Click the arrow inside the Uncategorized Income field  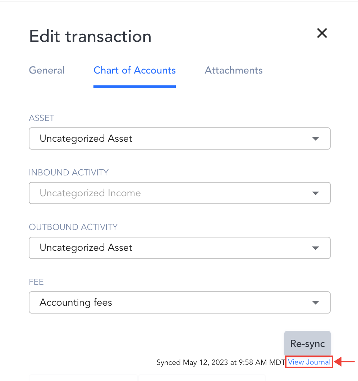coord(316,193)
